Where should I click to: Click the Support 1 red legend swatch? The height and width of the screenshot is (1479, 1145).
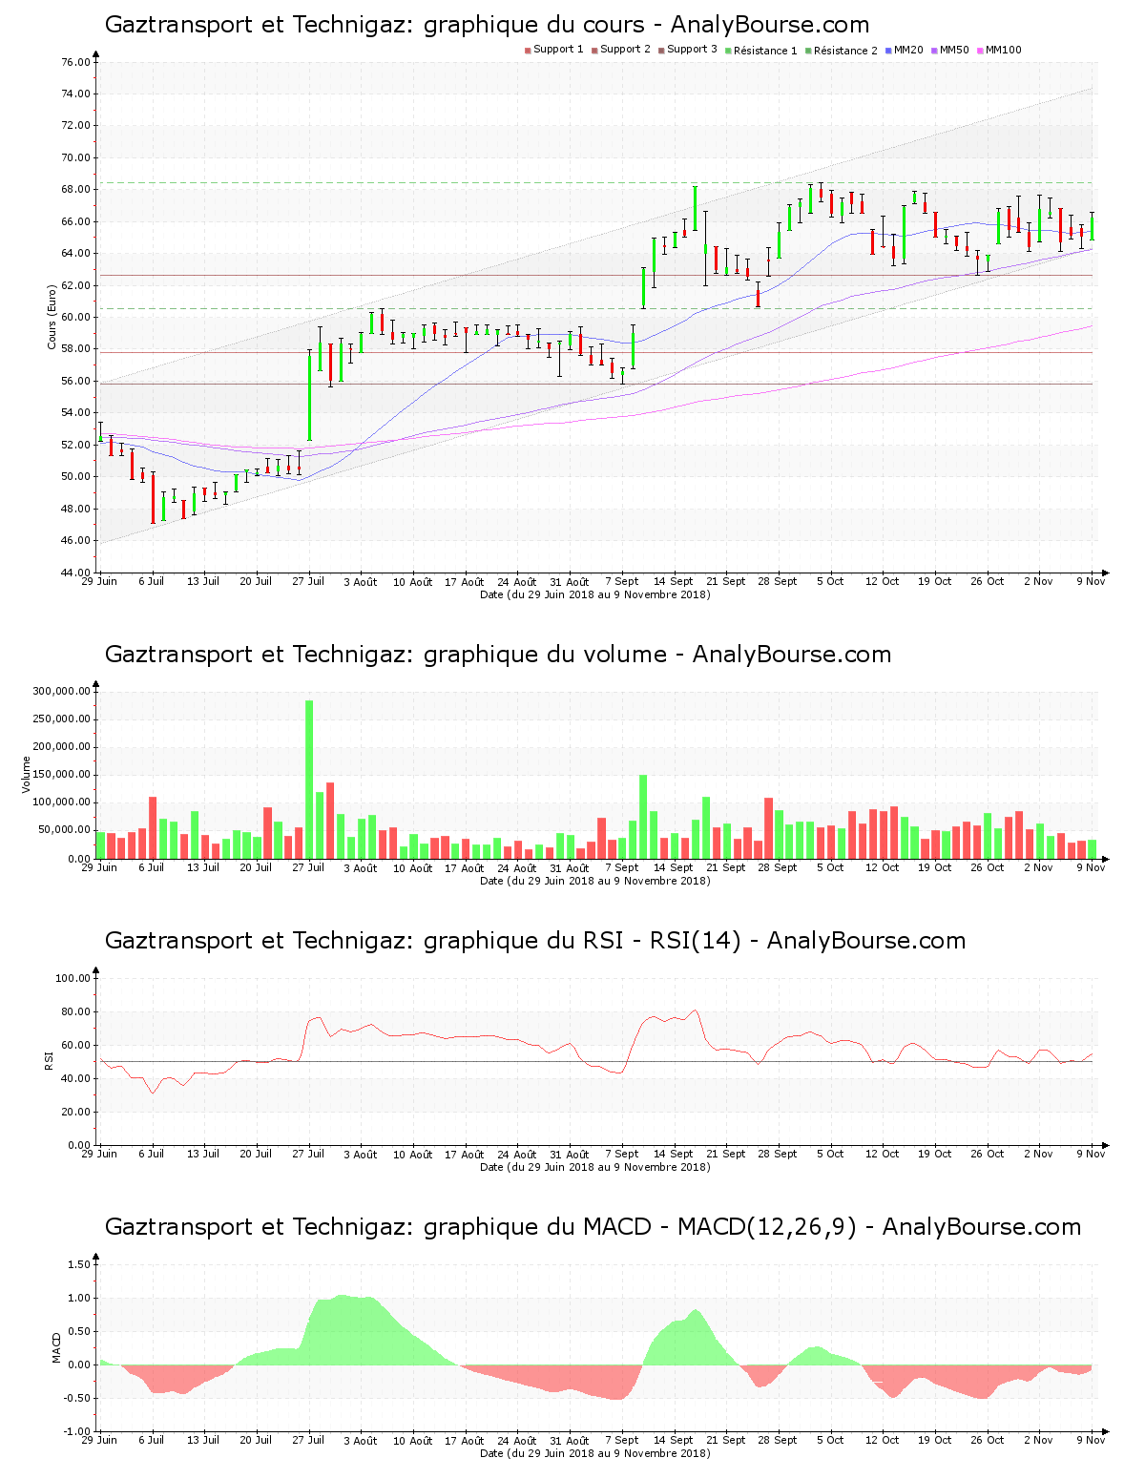(528, 51)
